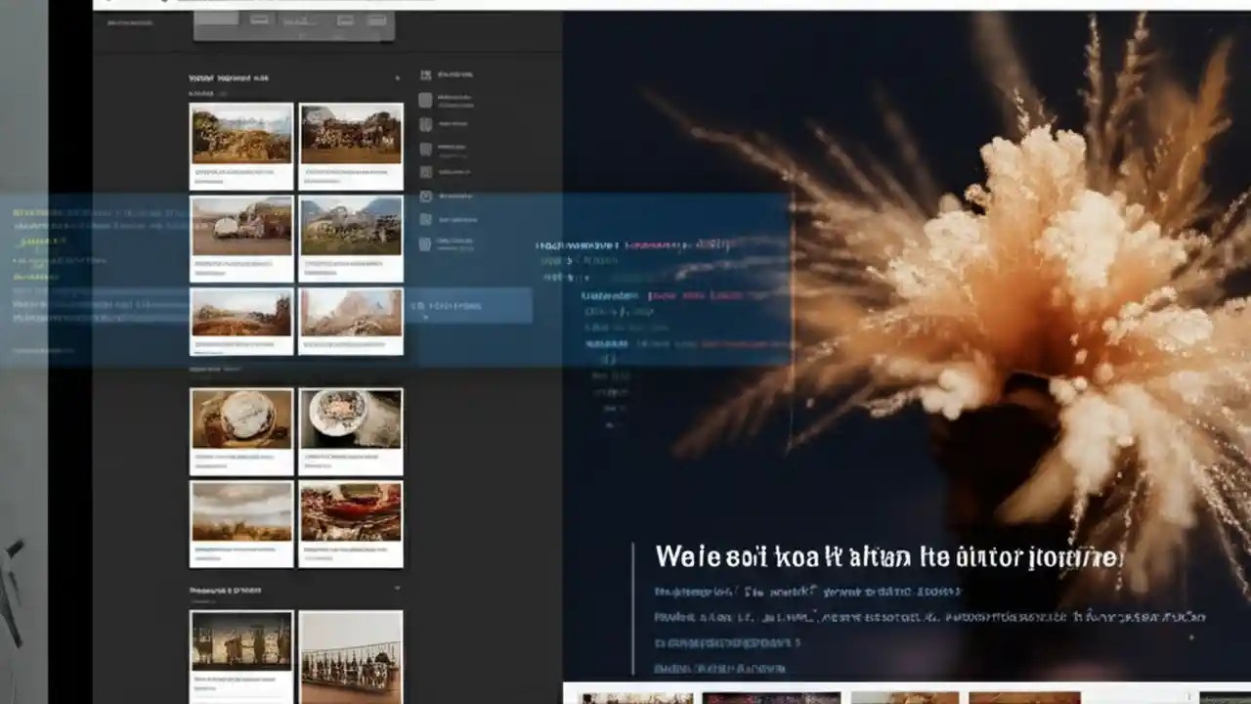Collapse the middle photo group via its chevron
The height and width of the screenshot is (704, 1251).
click(397, 369)
